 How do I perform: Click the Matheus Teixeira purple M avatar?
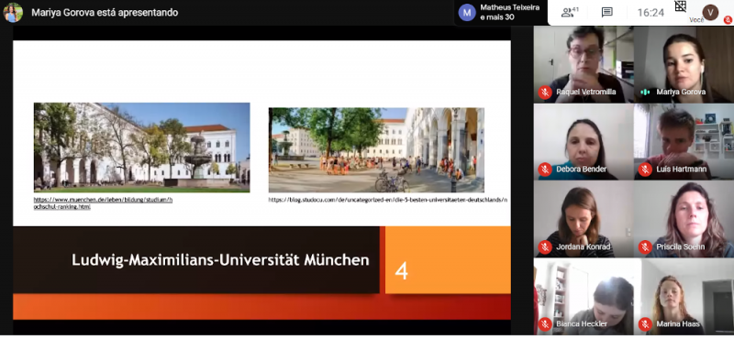coord(467,13)
